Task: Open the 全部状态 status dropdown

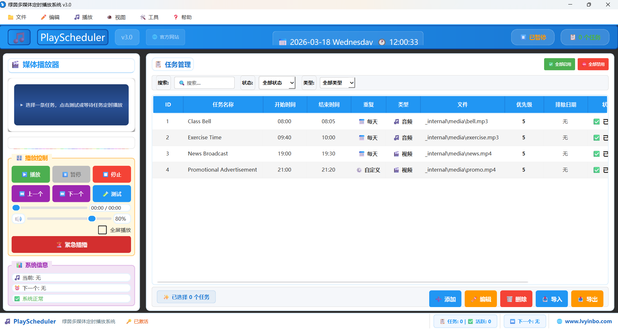Action: (277, 83)
